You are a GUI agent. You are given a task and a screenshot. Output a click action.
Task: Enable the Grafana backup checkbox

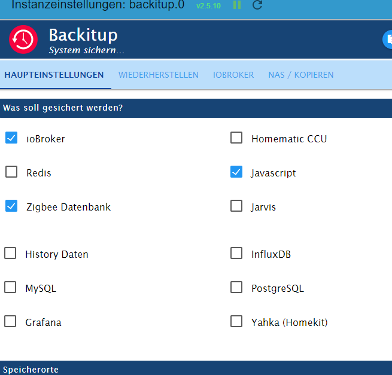pyautogui.click(x=10, y=322)
